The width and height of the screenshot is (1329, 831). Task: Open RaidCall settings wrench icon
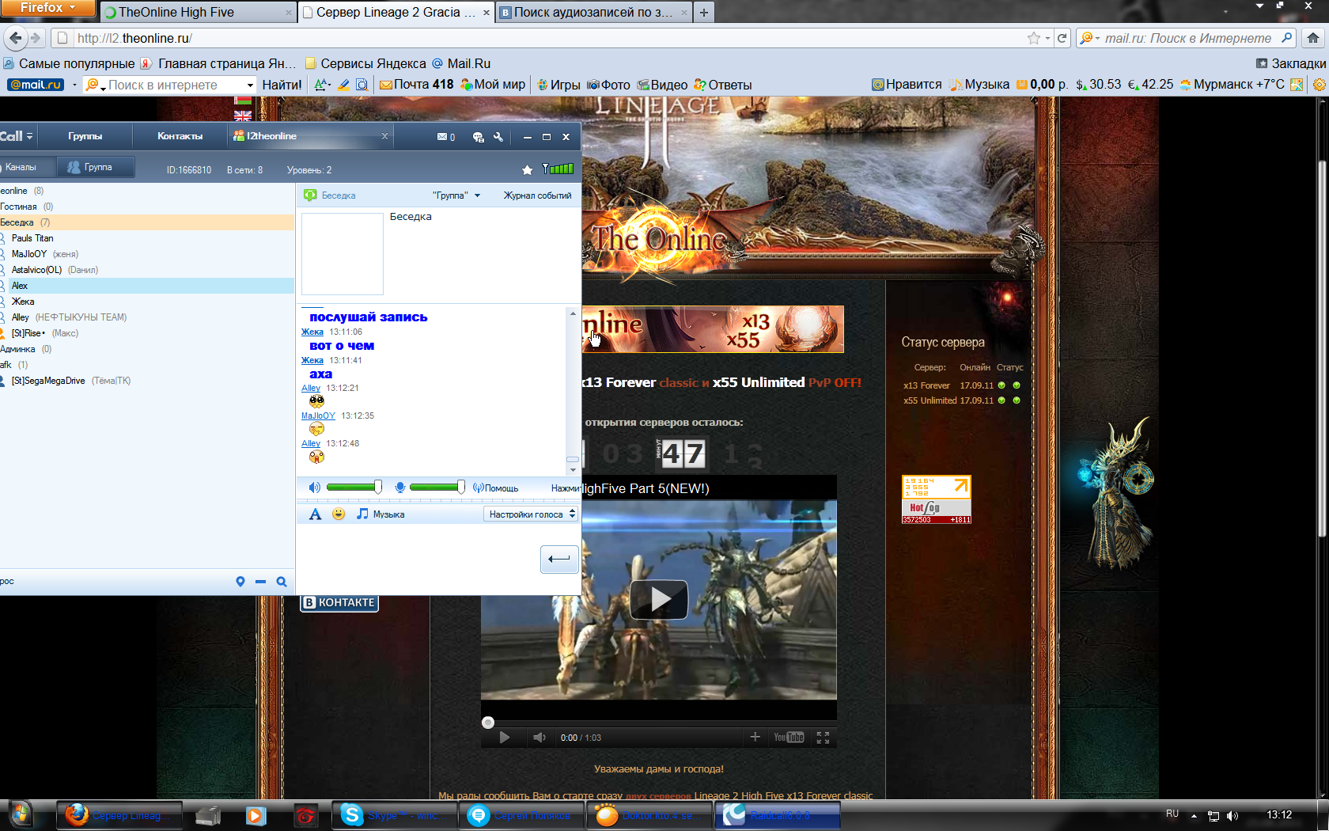[498, 137]
